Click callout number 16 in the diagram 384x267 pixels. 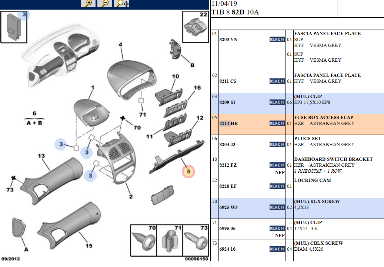(x=197, y=88)
